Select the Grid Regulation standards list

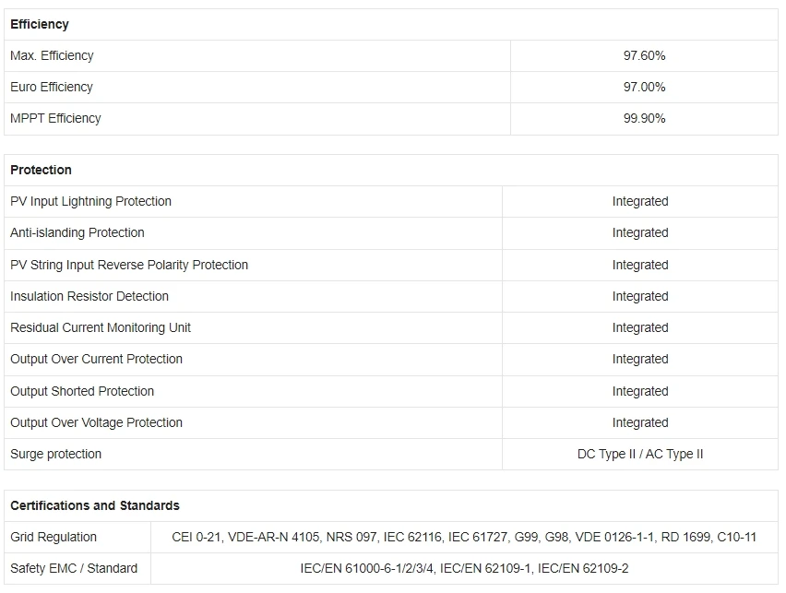(464, 537)
